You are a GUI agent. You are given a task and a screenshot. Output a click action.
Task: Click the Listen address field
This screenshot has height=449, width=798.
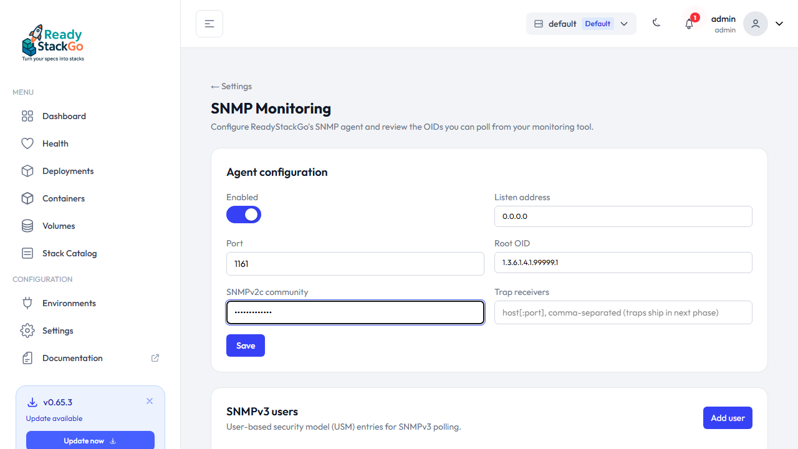pos(623,216)
